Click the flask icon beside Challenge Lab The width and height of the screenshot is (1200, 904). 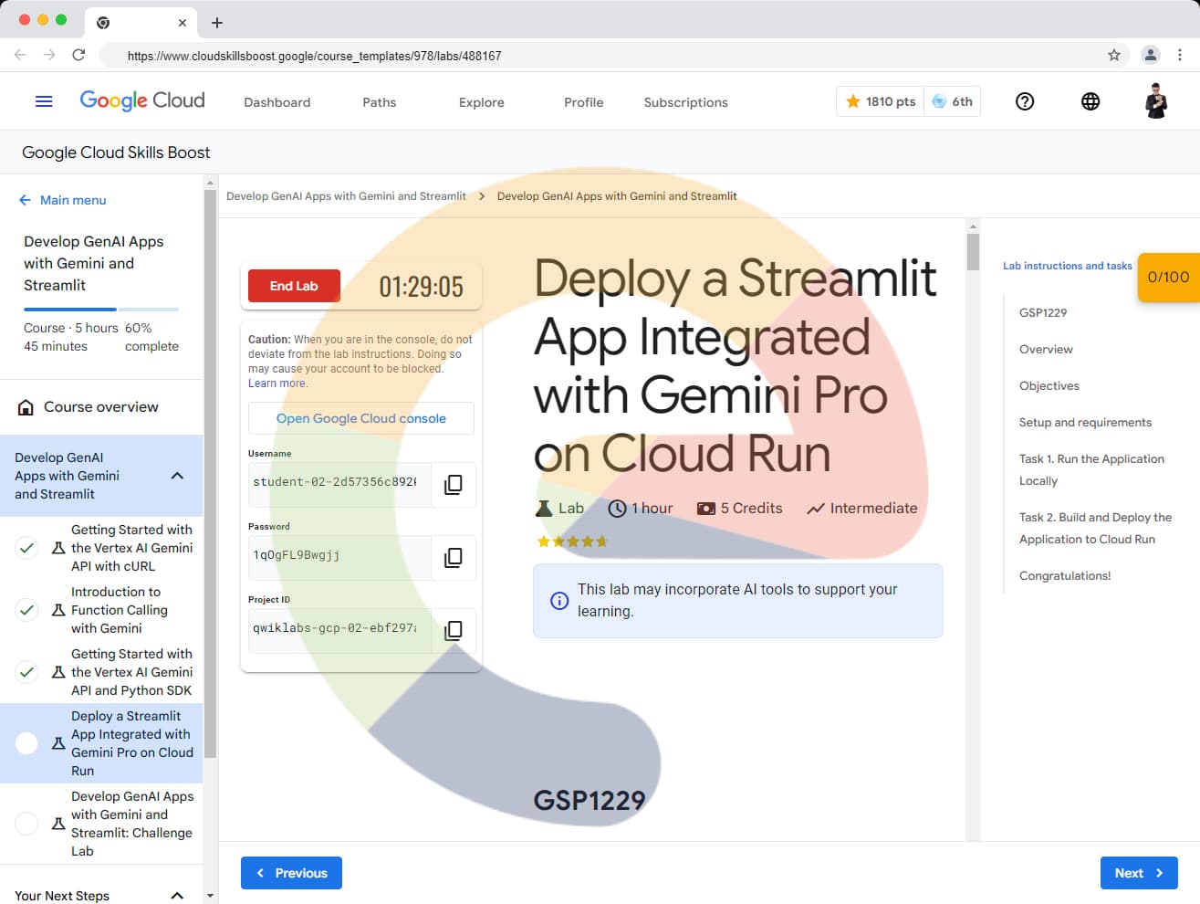(58, 824)
